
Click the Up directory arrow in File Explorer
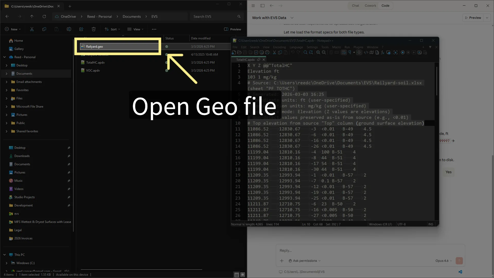(x=32, y=16)
